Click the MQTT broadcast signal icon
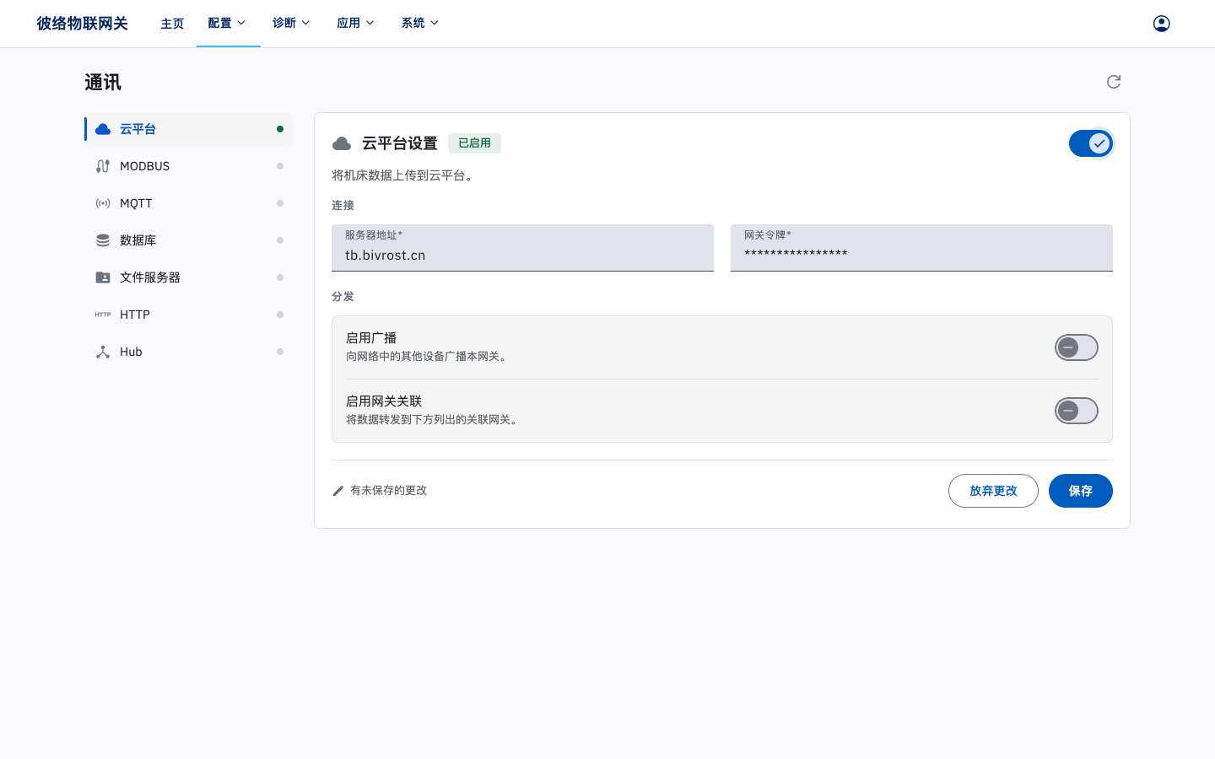Image resolution: width=1215 pixels, height=759 pixels. coord(103,203)
